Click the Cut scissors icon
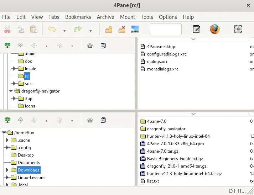254x195 pixels. 7,29
